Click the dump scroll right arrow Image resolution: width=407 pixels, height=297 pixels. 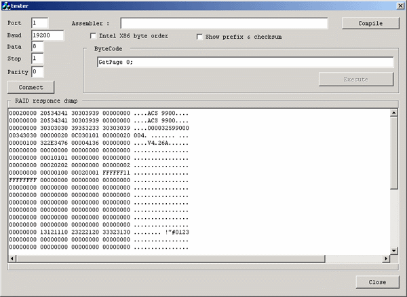(386, 258)
